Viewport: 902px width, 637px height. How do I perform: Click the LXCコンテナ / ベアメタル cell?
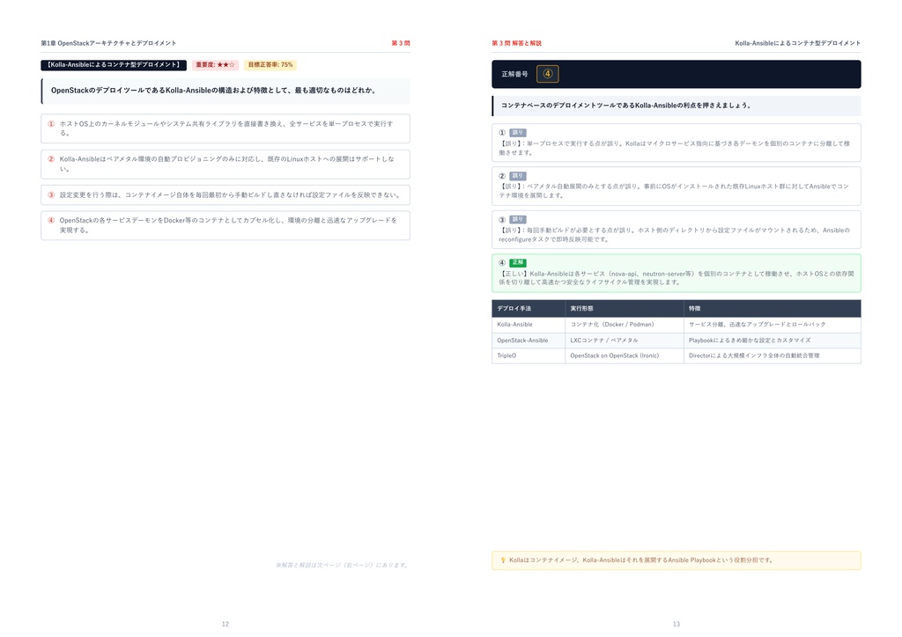click(625, 340)
